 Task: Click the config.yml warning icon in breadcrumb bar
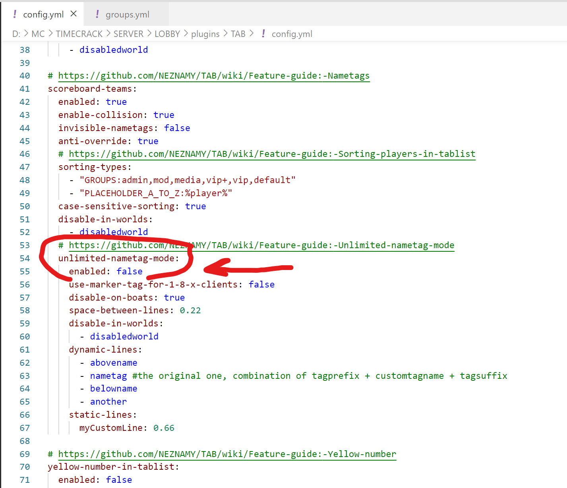point(263,34)
